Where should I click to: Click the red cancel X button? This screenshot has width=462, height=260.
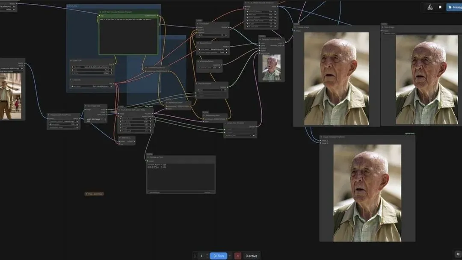click(238, 256)
